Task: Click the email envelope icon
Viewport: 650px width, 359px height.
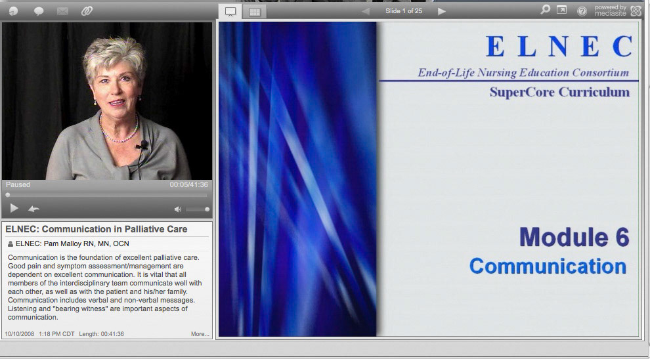Action: pos(62,11)
